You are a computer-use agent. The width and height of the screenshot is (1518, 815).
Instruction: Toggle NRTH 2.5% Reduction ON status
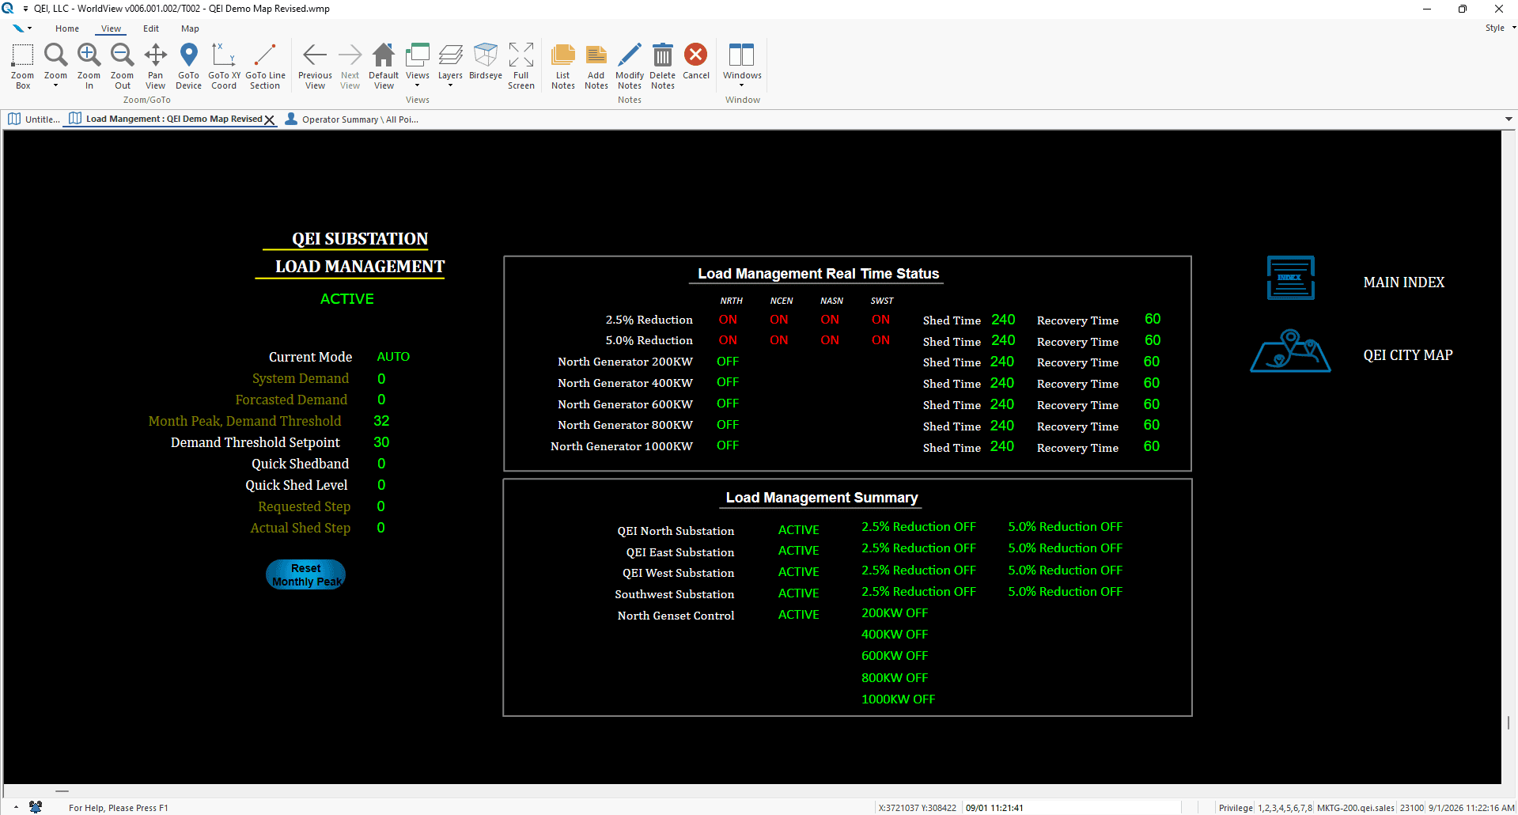pyautogui.click(x=728, y=320)
